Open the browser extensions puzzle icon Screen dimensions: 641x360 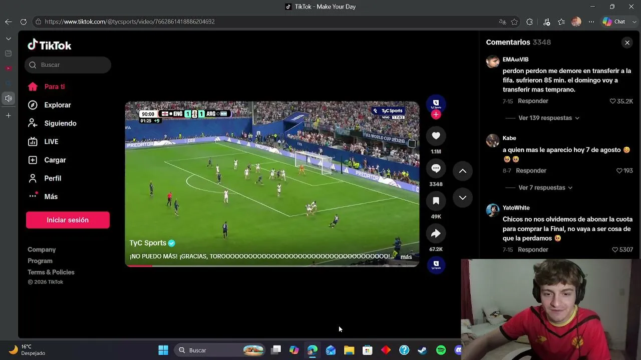click(530, 22)
